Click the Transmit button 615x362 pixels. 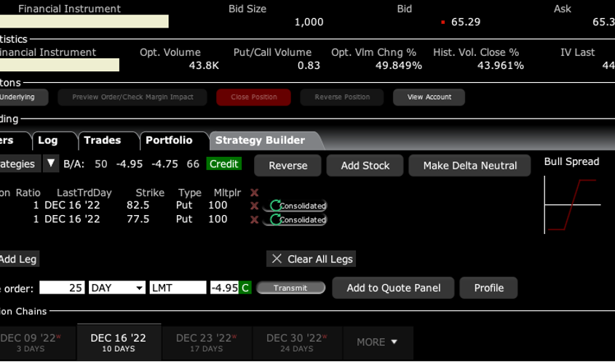coord(290,288)
